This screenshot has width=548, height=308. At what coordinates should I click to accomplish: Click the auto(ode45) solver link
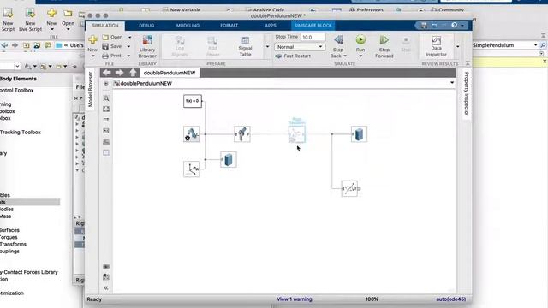(451, 299)
